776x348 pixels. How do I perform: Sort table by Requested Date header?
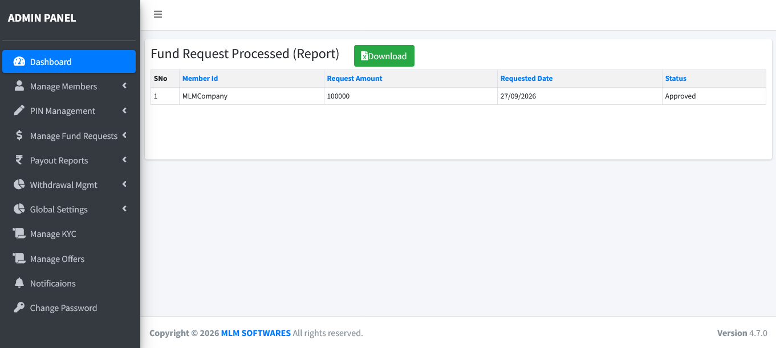526,79
